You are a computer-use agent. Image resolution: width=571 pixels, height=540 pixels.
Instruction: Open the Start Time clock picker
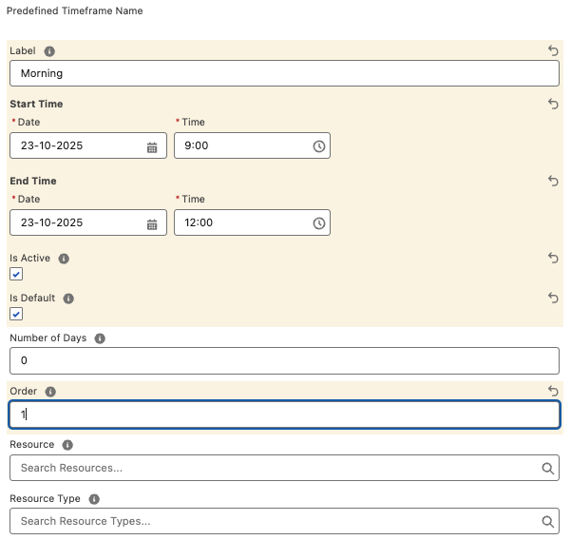[319, 146]
